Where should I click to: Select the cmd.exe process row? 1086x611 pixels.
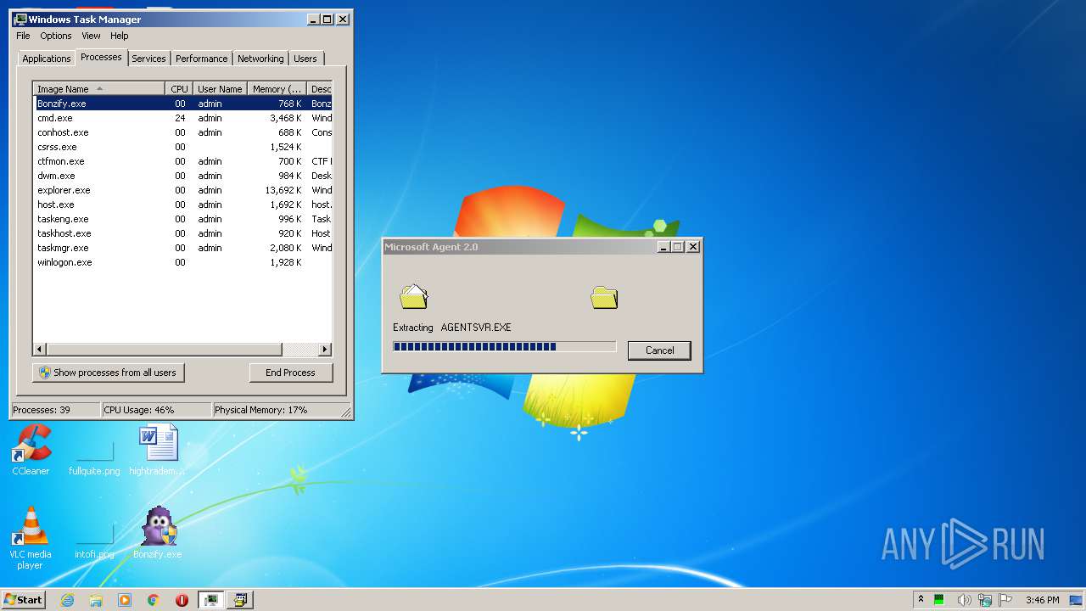[182, 118]
